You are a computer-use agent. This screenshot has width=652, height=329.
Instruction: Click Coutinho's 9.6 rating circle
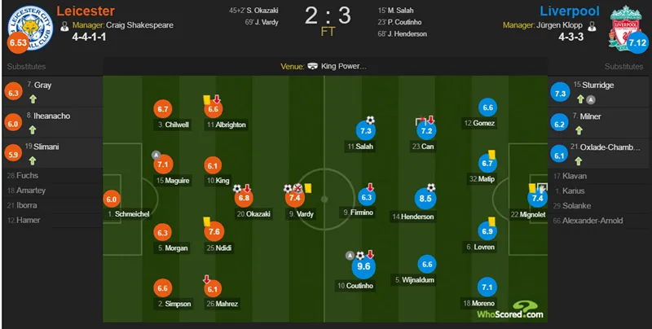pos(363,266)
